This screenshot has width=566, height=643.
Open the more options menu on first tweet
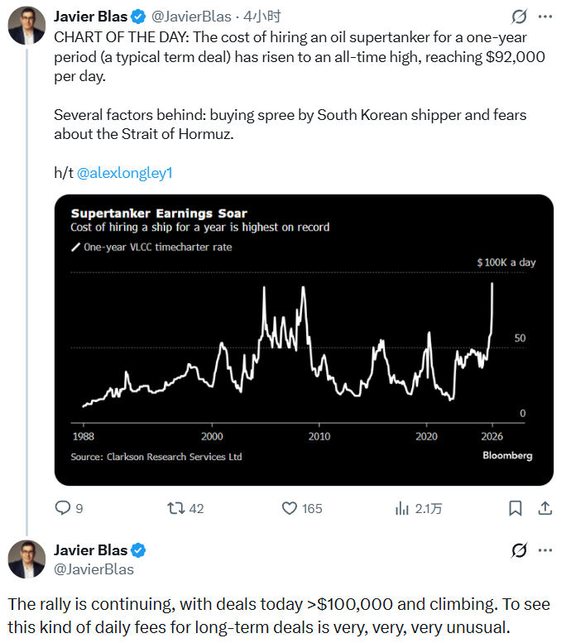pyautogui.click(x=544, y=17)
